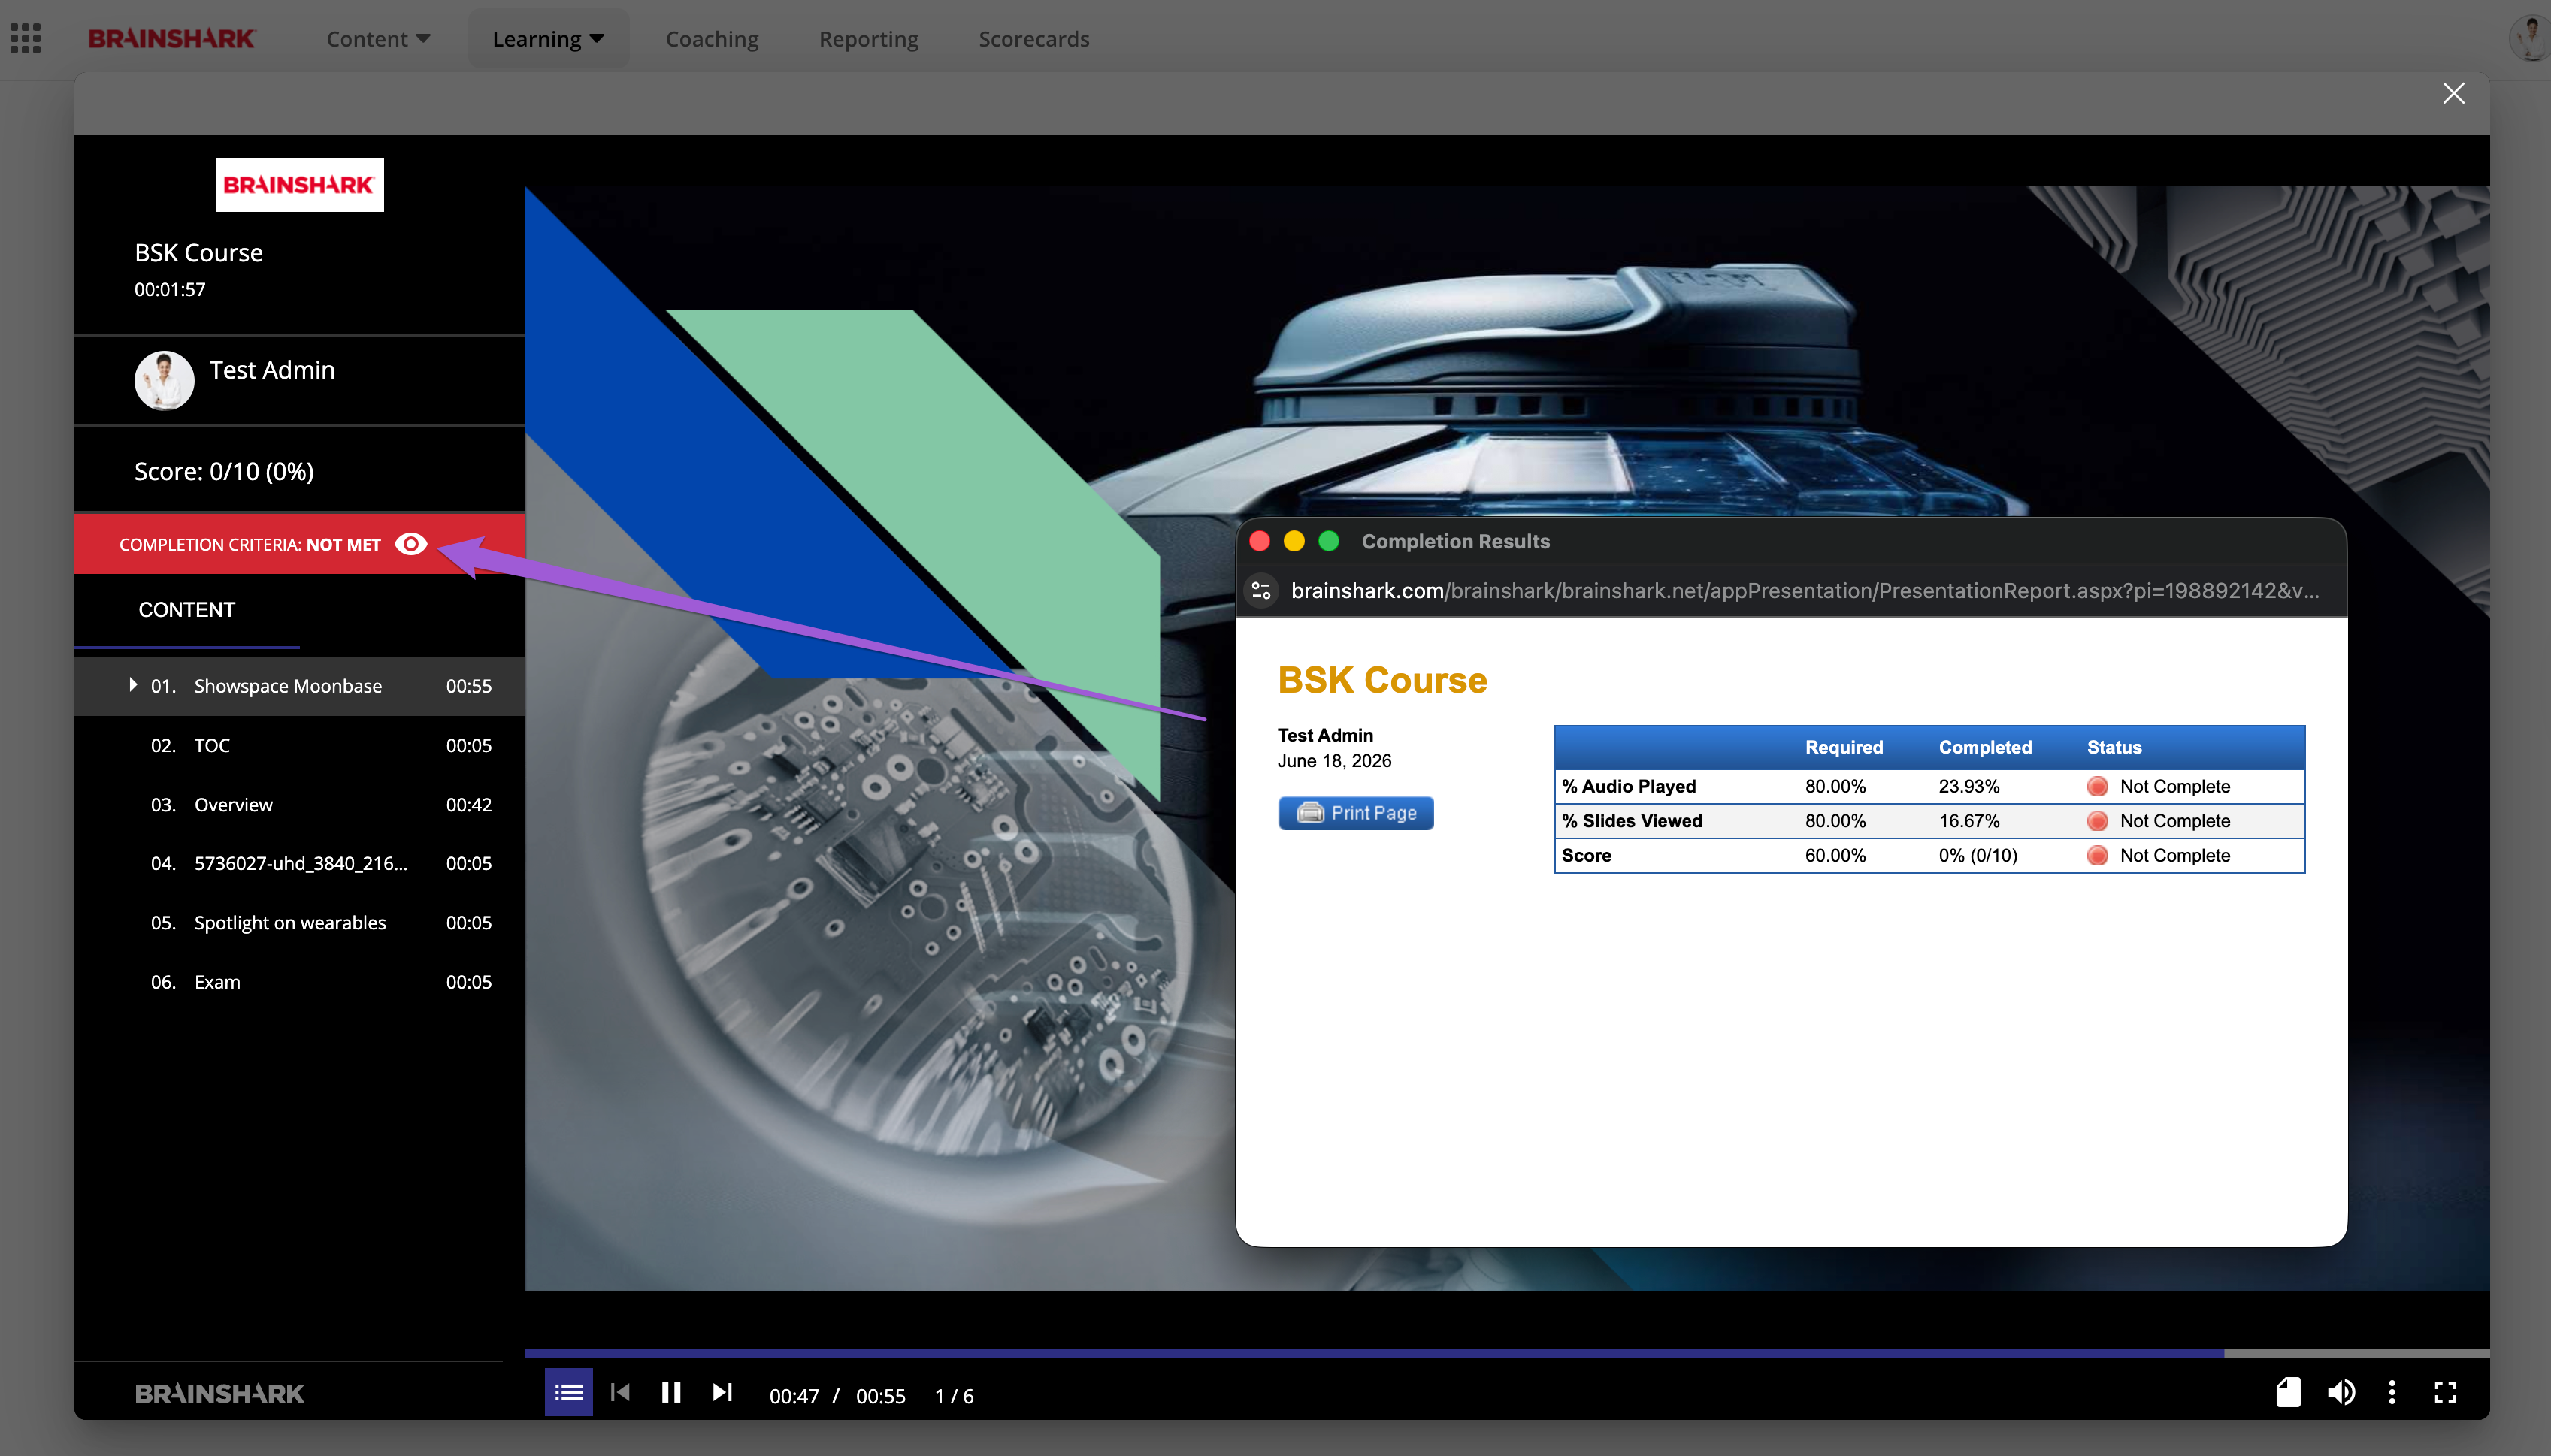Viewport: 2551px width, 1456px height.
Task: Go to slide 06 Exam
Action: (300, 982)
